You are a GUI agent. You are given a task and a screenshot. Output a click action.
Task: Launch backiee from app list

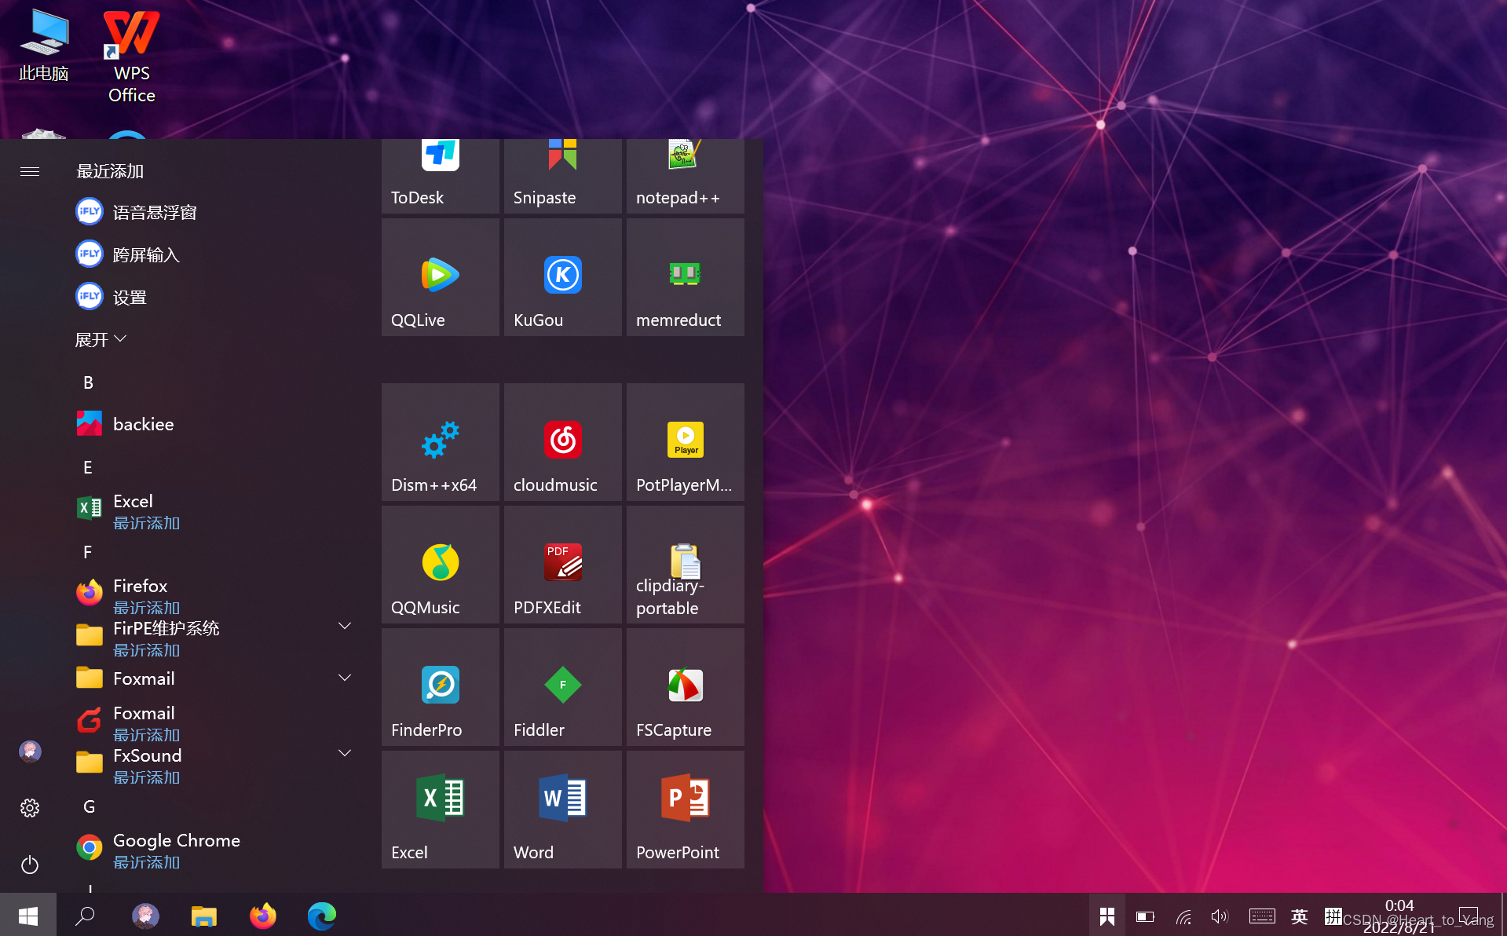212,424
